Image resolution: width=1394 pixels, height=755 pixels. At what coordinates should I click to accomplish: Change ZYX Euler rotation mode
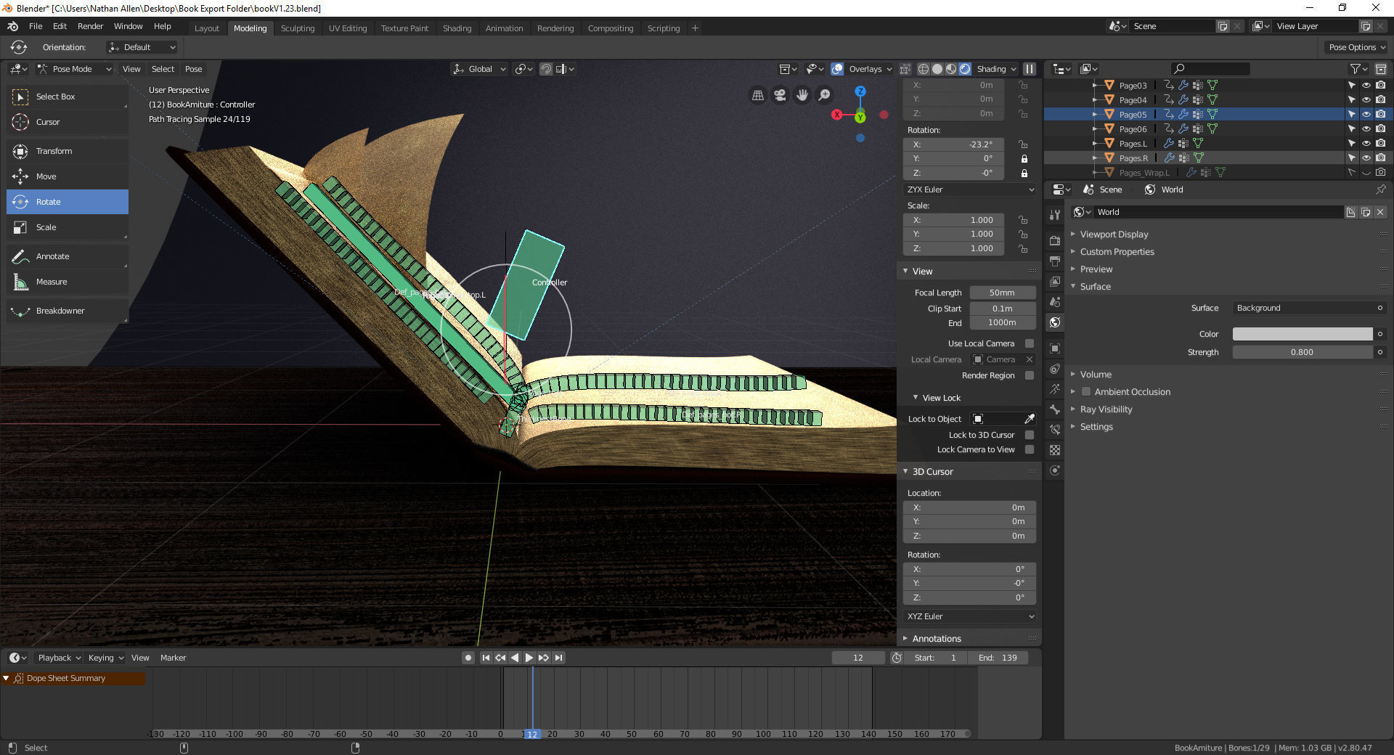(970, 189)
